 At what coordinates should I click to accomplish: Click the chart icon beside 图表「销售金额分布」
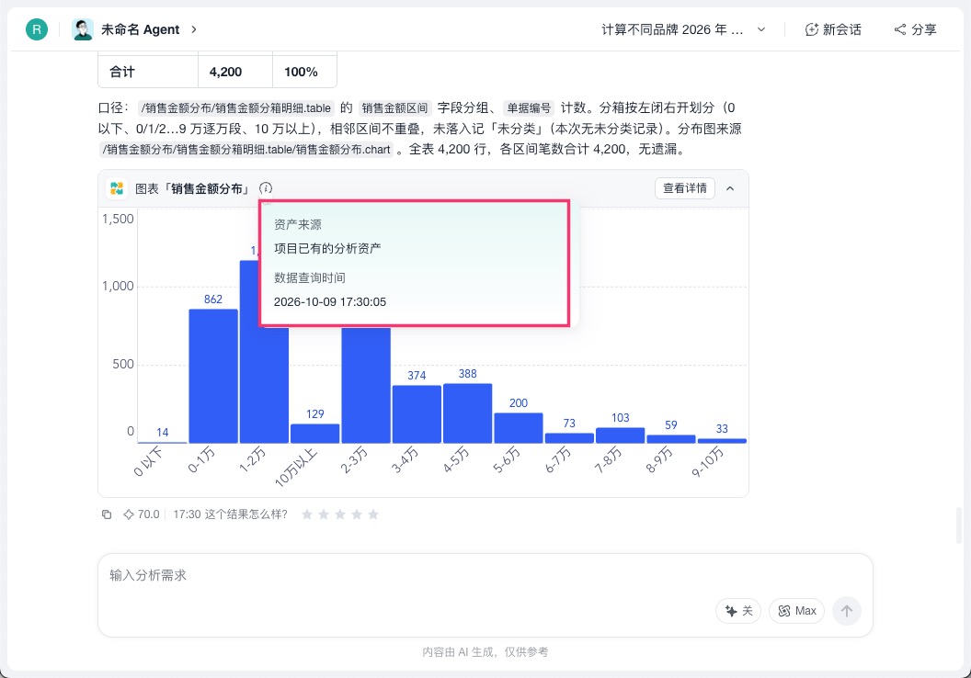117,188
